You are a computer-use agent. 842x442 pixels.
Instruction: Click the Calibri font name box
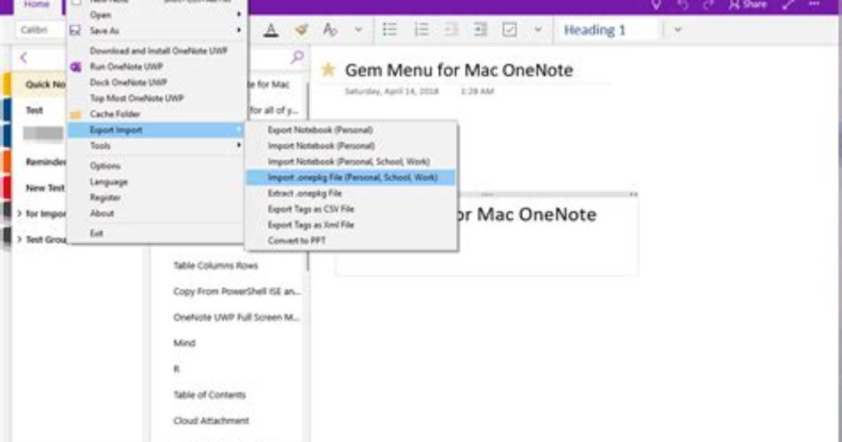tap(39, 30)
